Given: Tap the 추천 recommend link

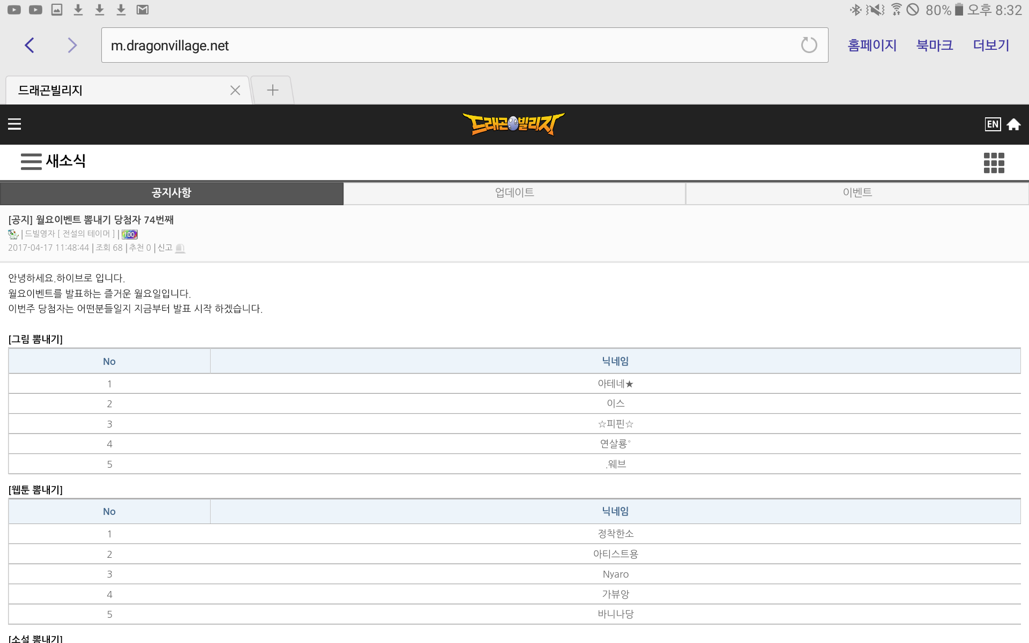Looking at the screenshot, I should click(140, 248).
